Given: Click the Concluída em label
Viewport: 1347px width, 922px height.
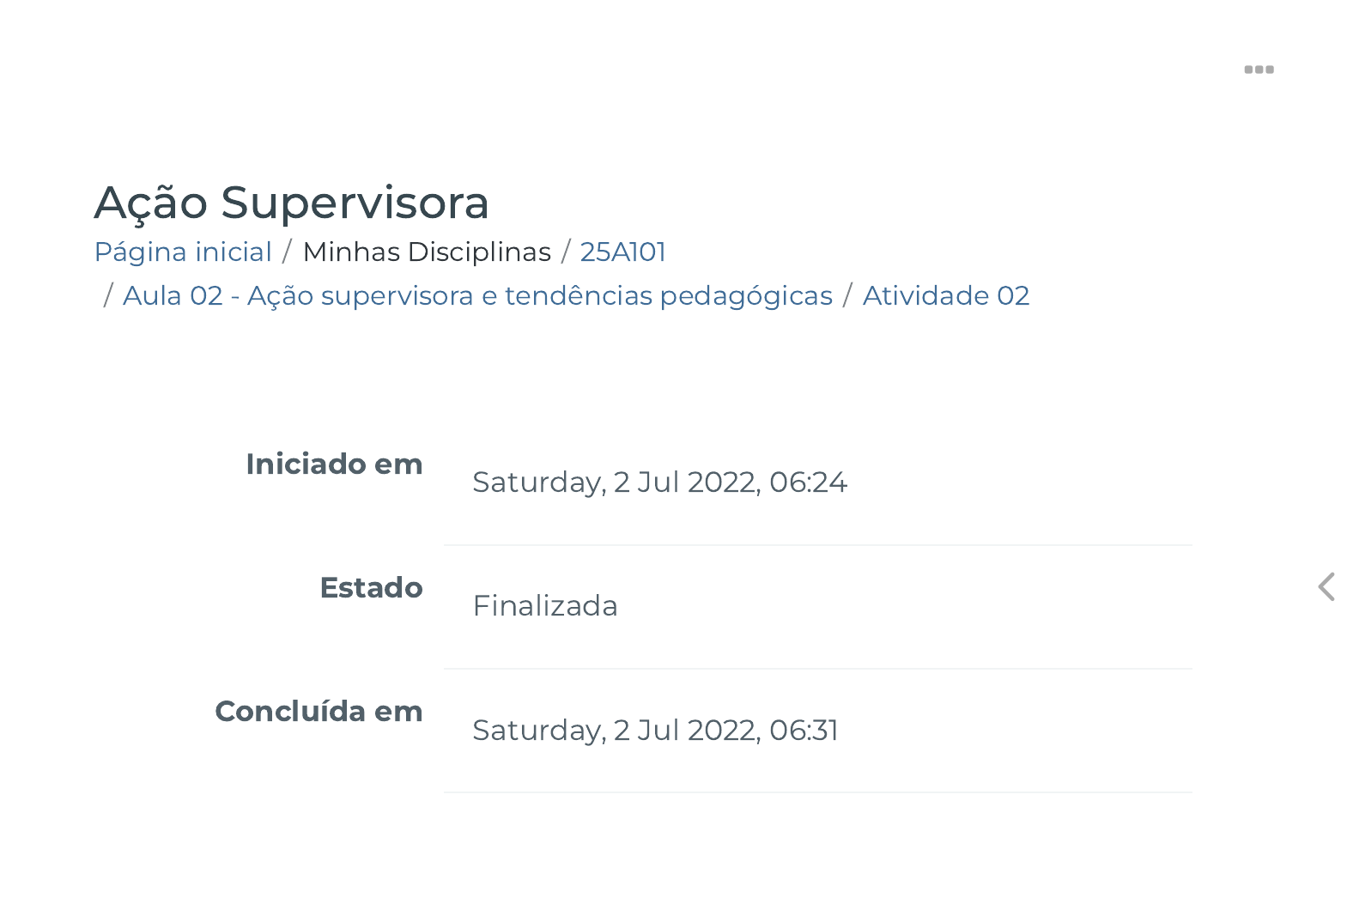Looking at the screenshot, I should coord(319,711).
